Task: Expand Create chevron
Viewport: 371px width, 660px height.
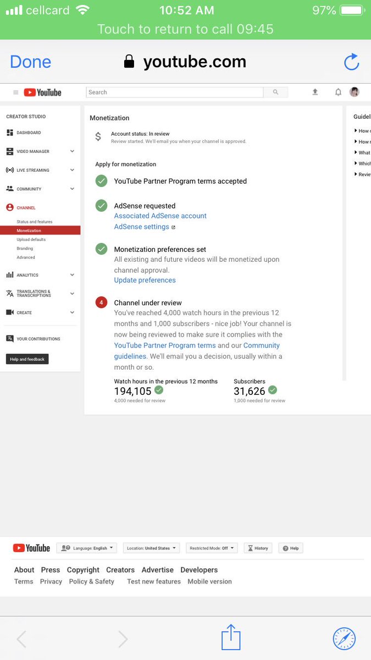Action: point(72,312)
